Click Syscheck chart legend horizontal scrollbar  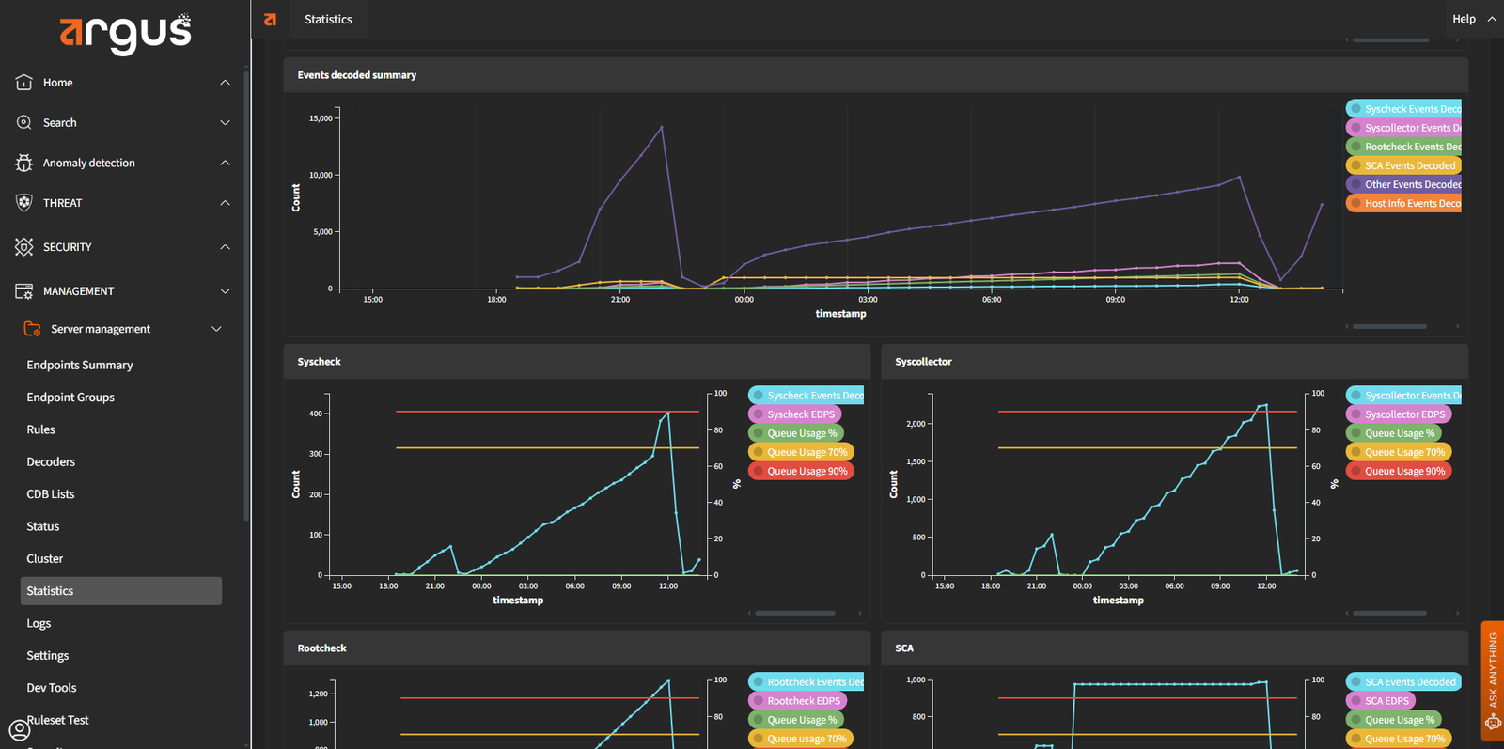tap(795, 613)
